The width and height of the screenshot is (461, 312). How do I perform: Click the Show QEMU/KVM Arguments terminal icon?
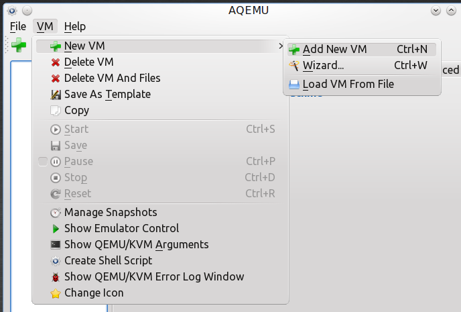[55, 245]
